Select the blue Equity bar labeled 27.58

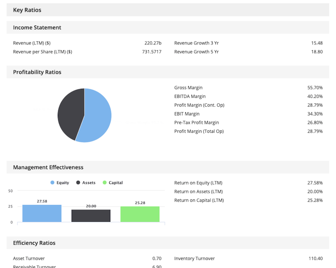42,213
